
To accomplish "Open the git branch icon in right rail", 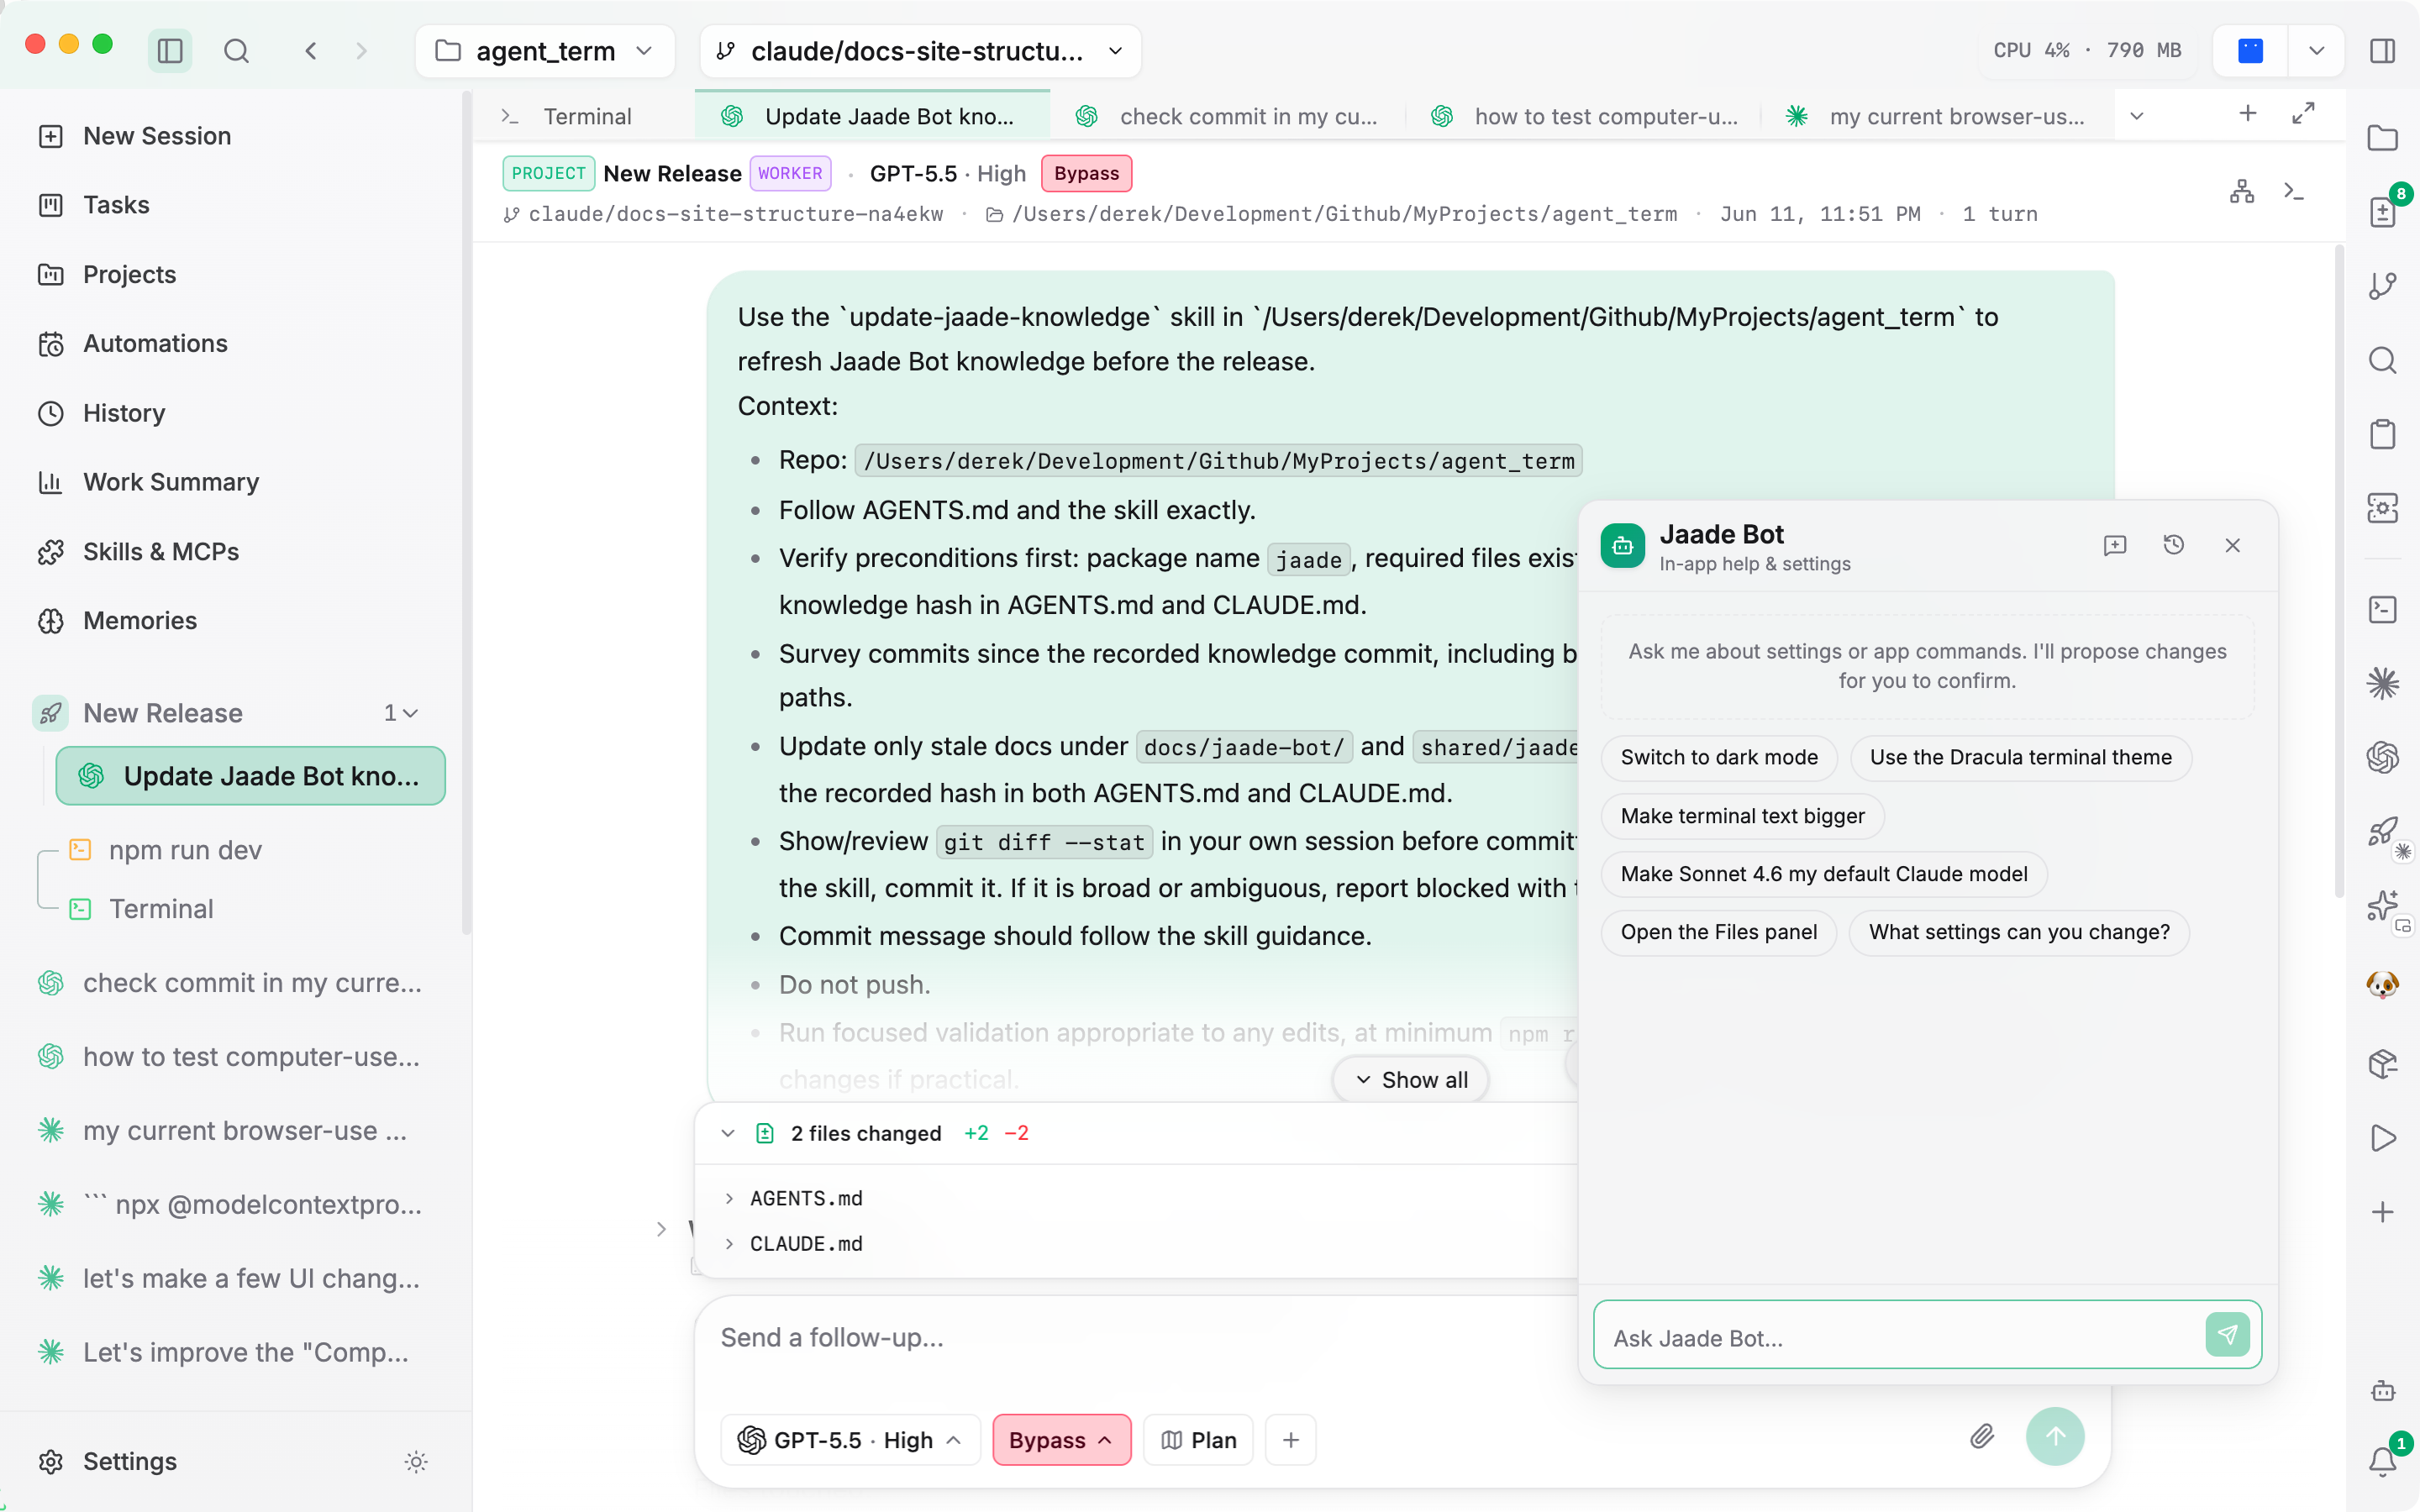I will 2382,286.
